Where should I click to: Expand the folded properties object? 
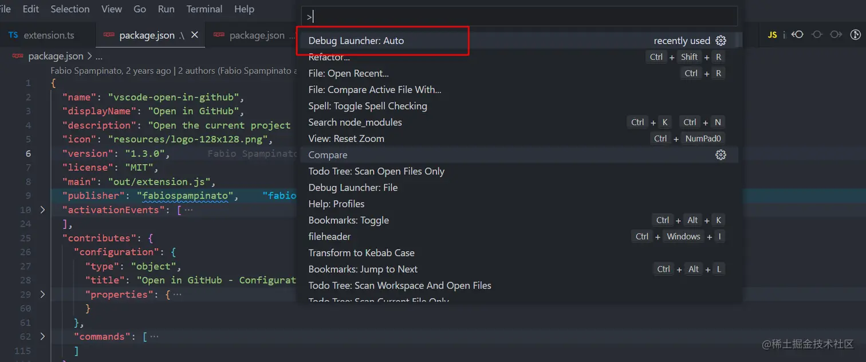coord(42,295)
